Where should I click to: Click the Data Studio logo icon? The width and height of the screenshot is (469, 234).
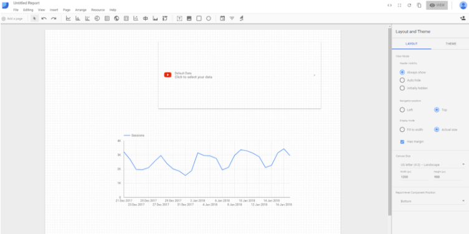(x=5, y=6)
